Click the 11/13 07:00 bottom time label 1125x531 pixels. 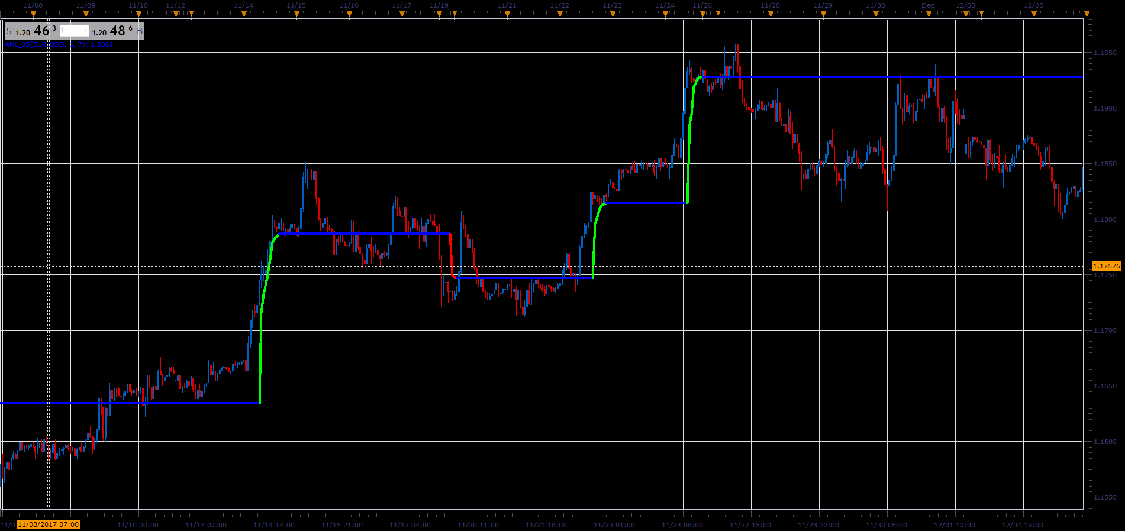(206, 525)
